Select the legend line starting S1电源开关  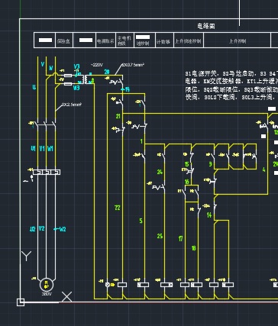(231, 74)
